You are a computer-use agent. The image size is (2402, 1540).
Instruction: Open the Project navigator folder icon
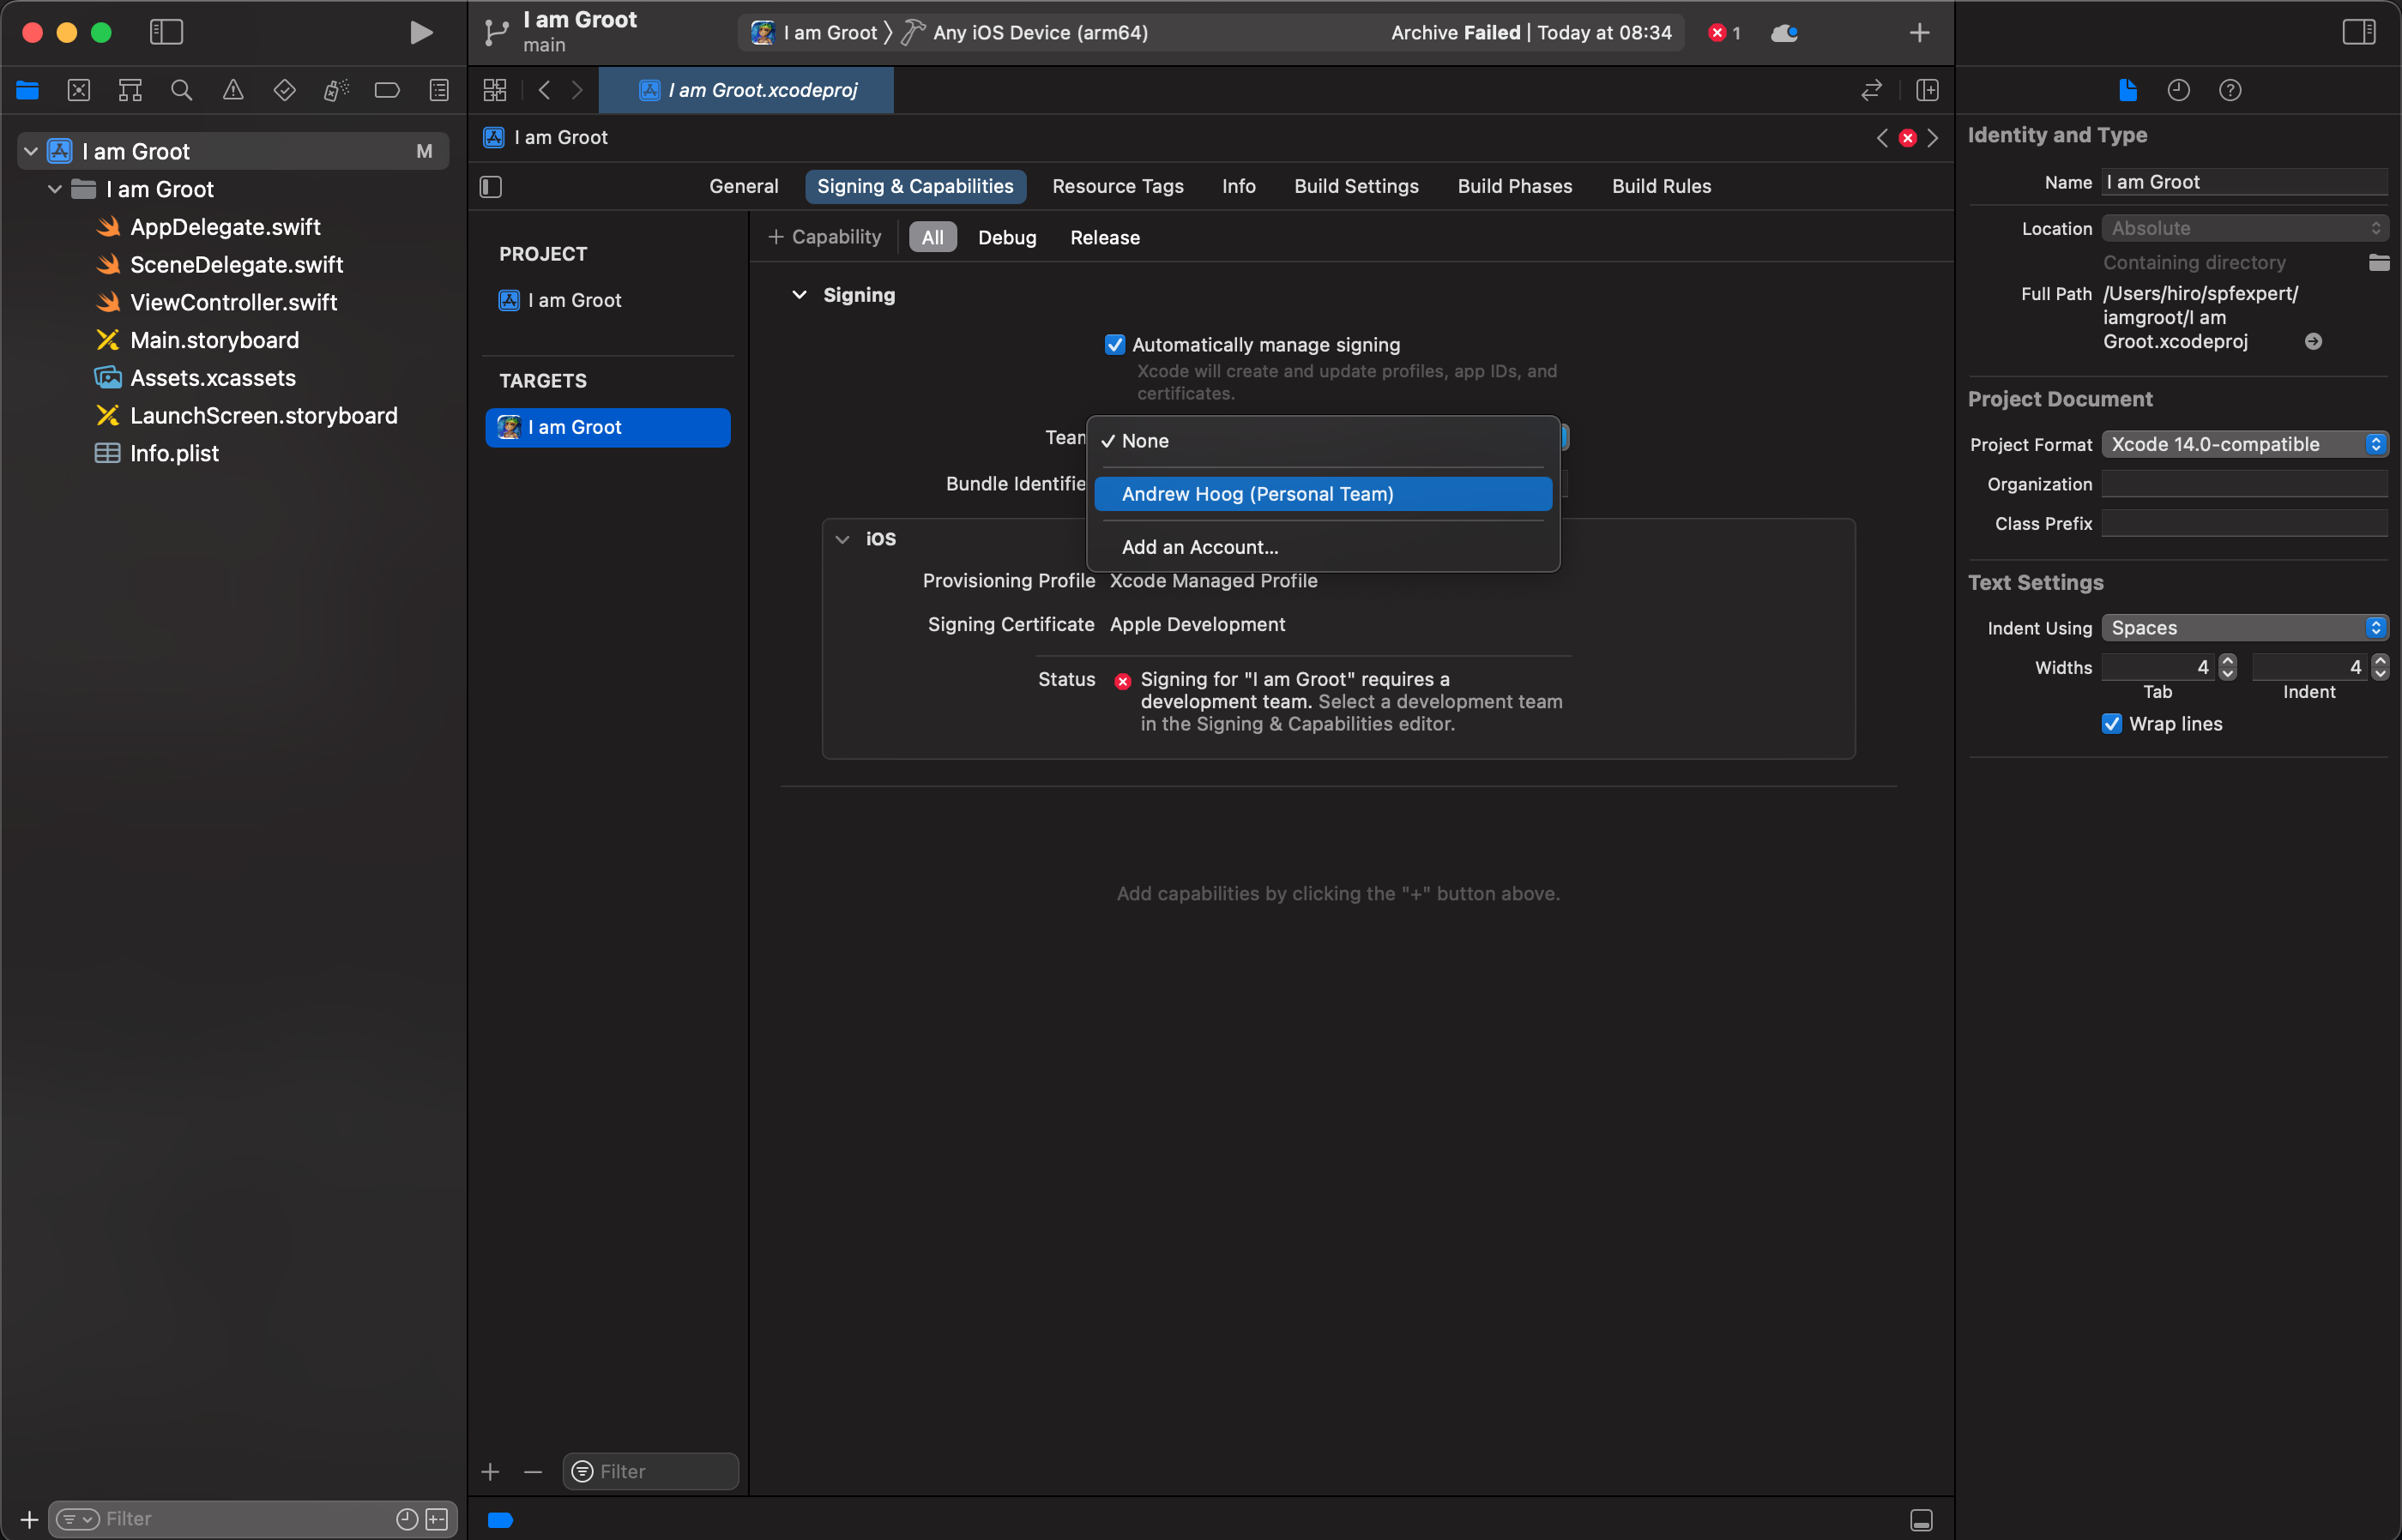pyautogui.click(x=27, y=90)
